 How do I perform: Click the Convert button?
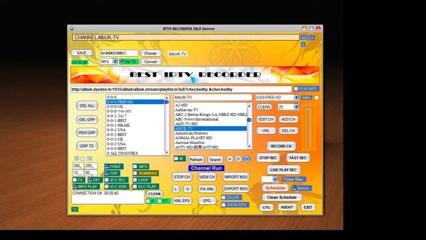click(150, 62)
